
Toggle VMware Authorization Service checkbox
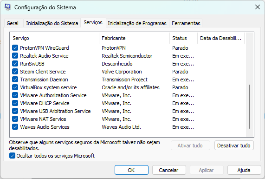tap(15, 95)
